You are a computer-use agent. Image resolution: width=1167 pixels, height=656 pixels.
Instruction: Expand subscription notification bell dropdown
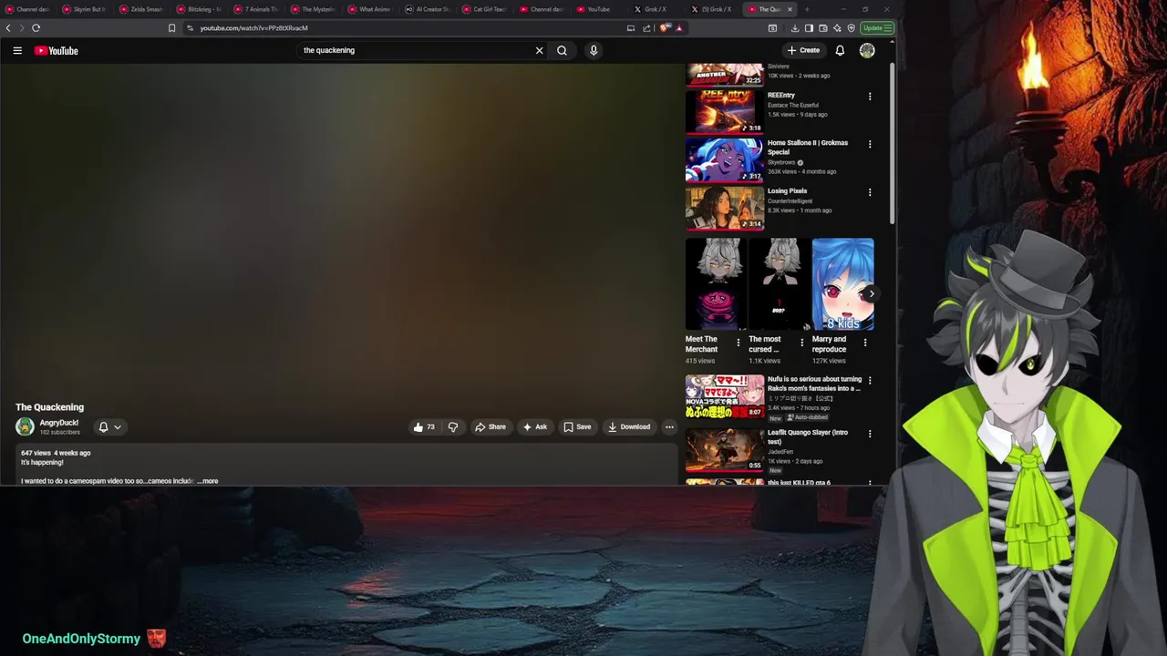[109, 426]
